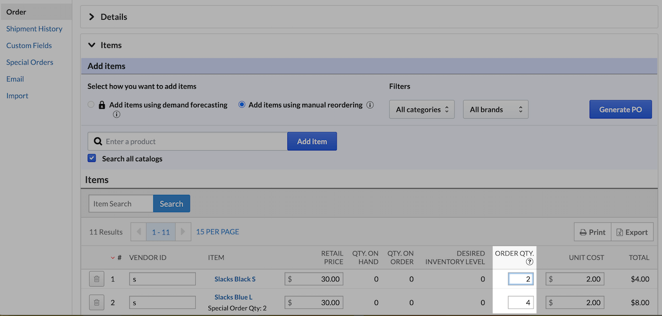Open the All categories dropdown

tap(422, 110)
